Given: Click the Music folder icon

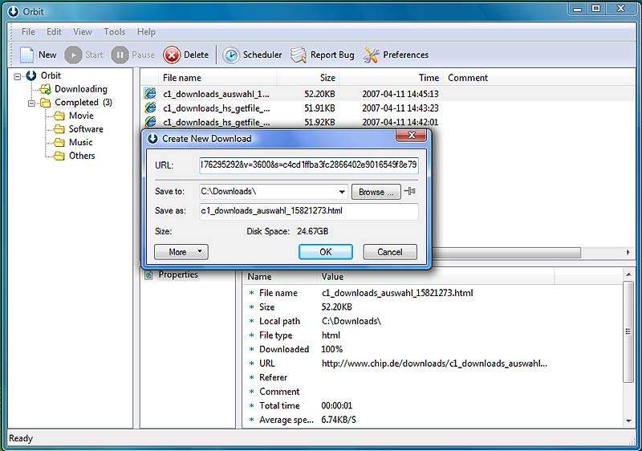Looking at the screenshot, I should tap(59, 143).
